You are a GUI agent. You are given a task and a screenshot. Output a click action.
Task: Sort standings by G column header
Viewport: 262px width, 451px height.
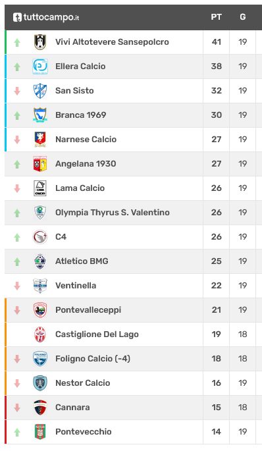pos(243,17)
